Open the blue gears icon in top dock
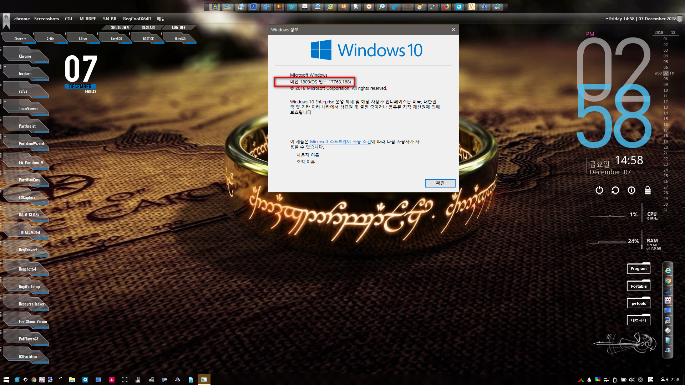The height and width of the screenshot is (385, 685). 394,6
